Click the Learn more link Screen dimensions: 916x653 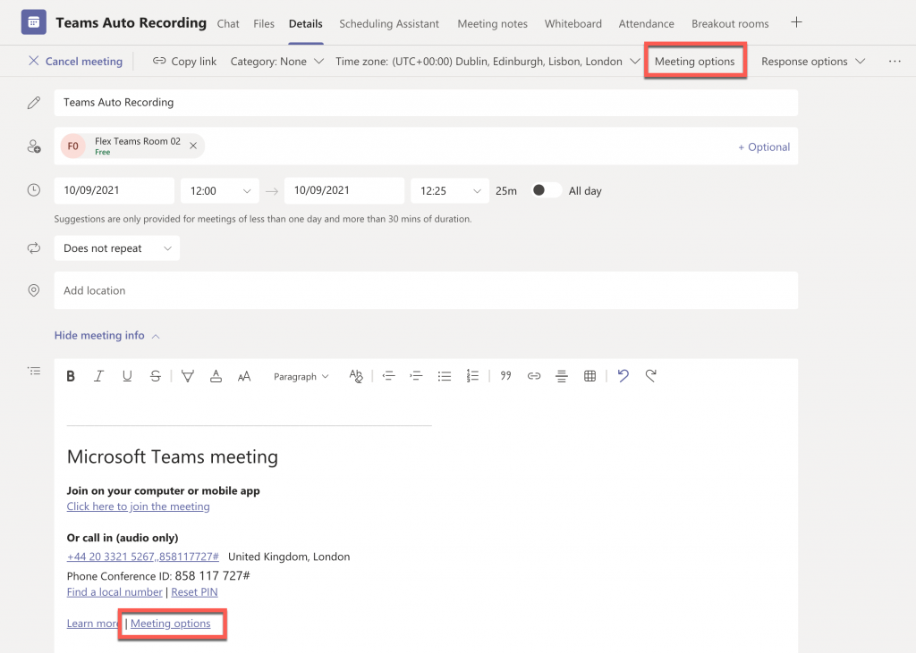pos(93,624)
